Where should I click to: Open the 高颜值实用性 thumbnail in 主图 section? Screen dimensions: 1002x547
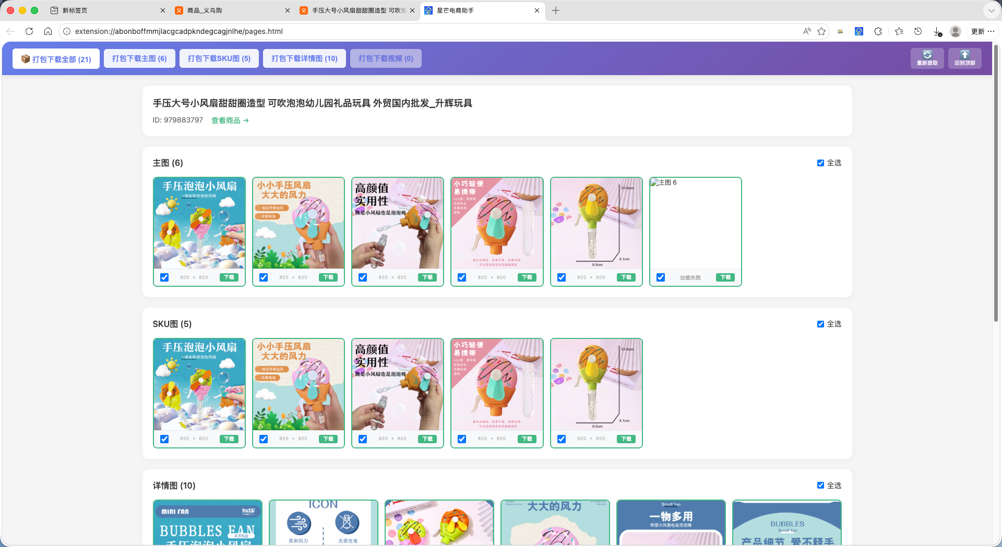(x=398, y=223)
